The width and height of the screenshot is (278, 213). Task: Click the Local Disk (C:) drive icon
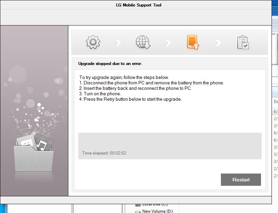[138, 205]
